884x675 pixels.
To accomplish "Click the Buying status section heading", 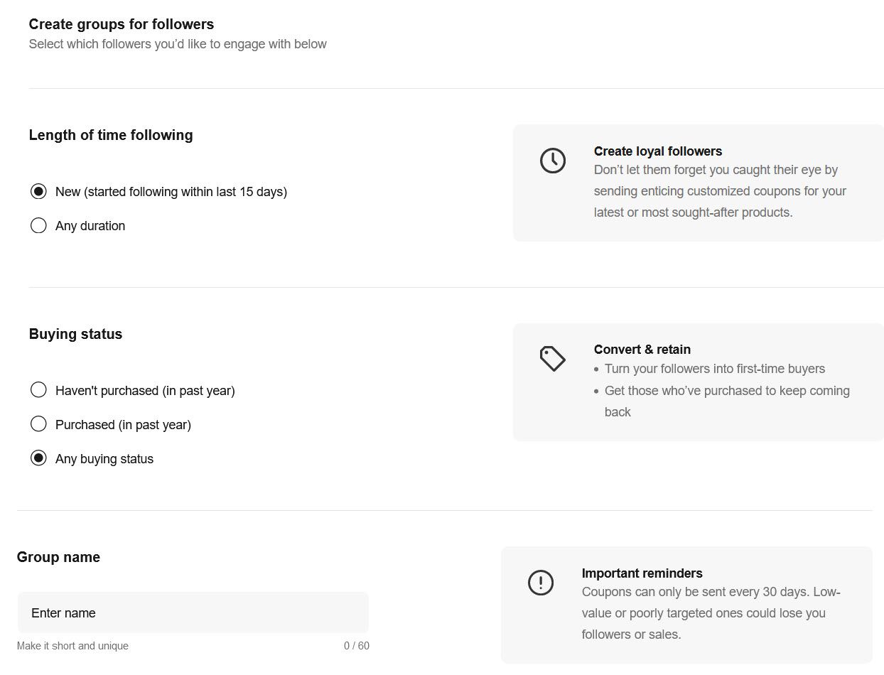I will [x=75, y=334].
